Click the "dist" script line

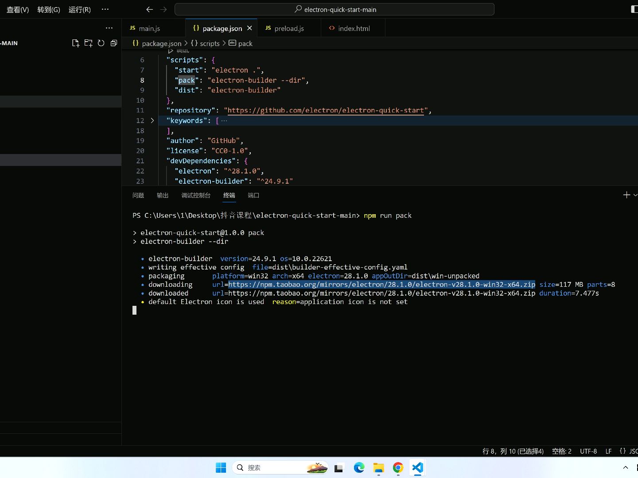[x=228, y=90]
